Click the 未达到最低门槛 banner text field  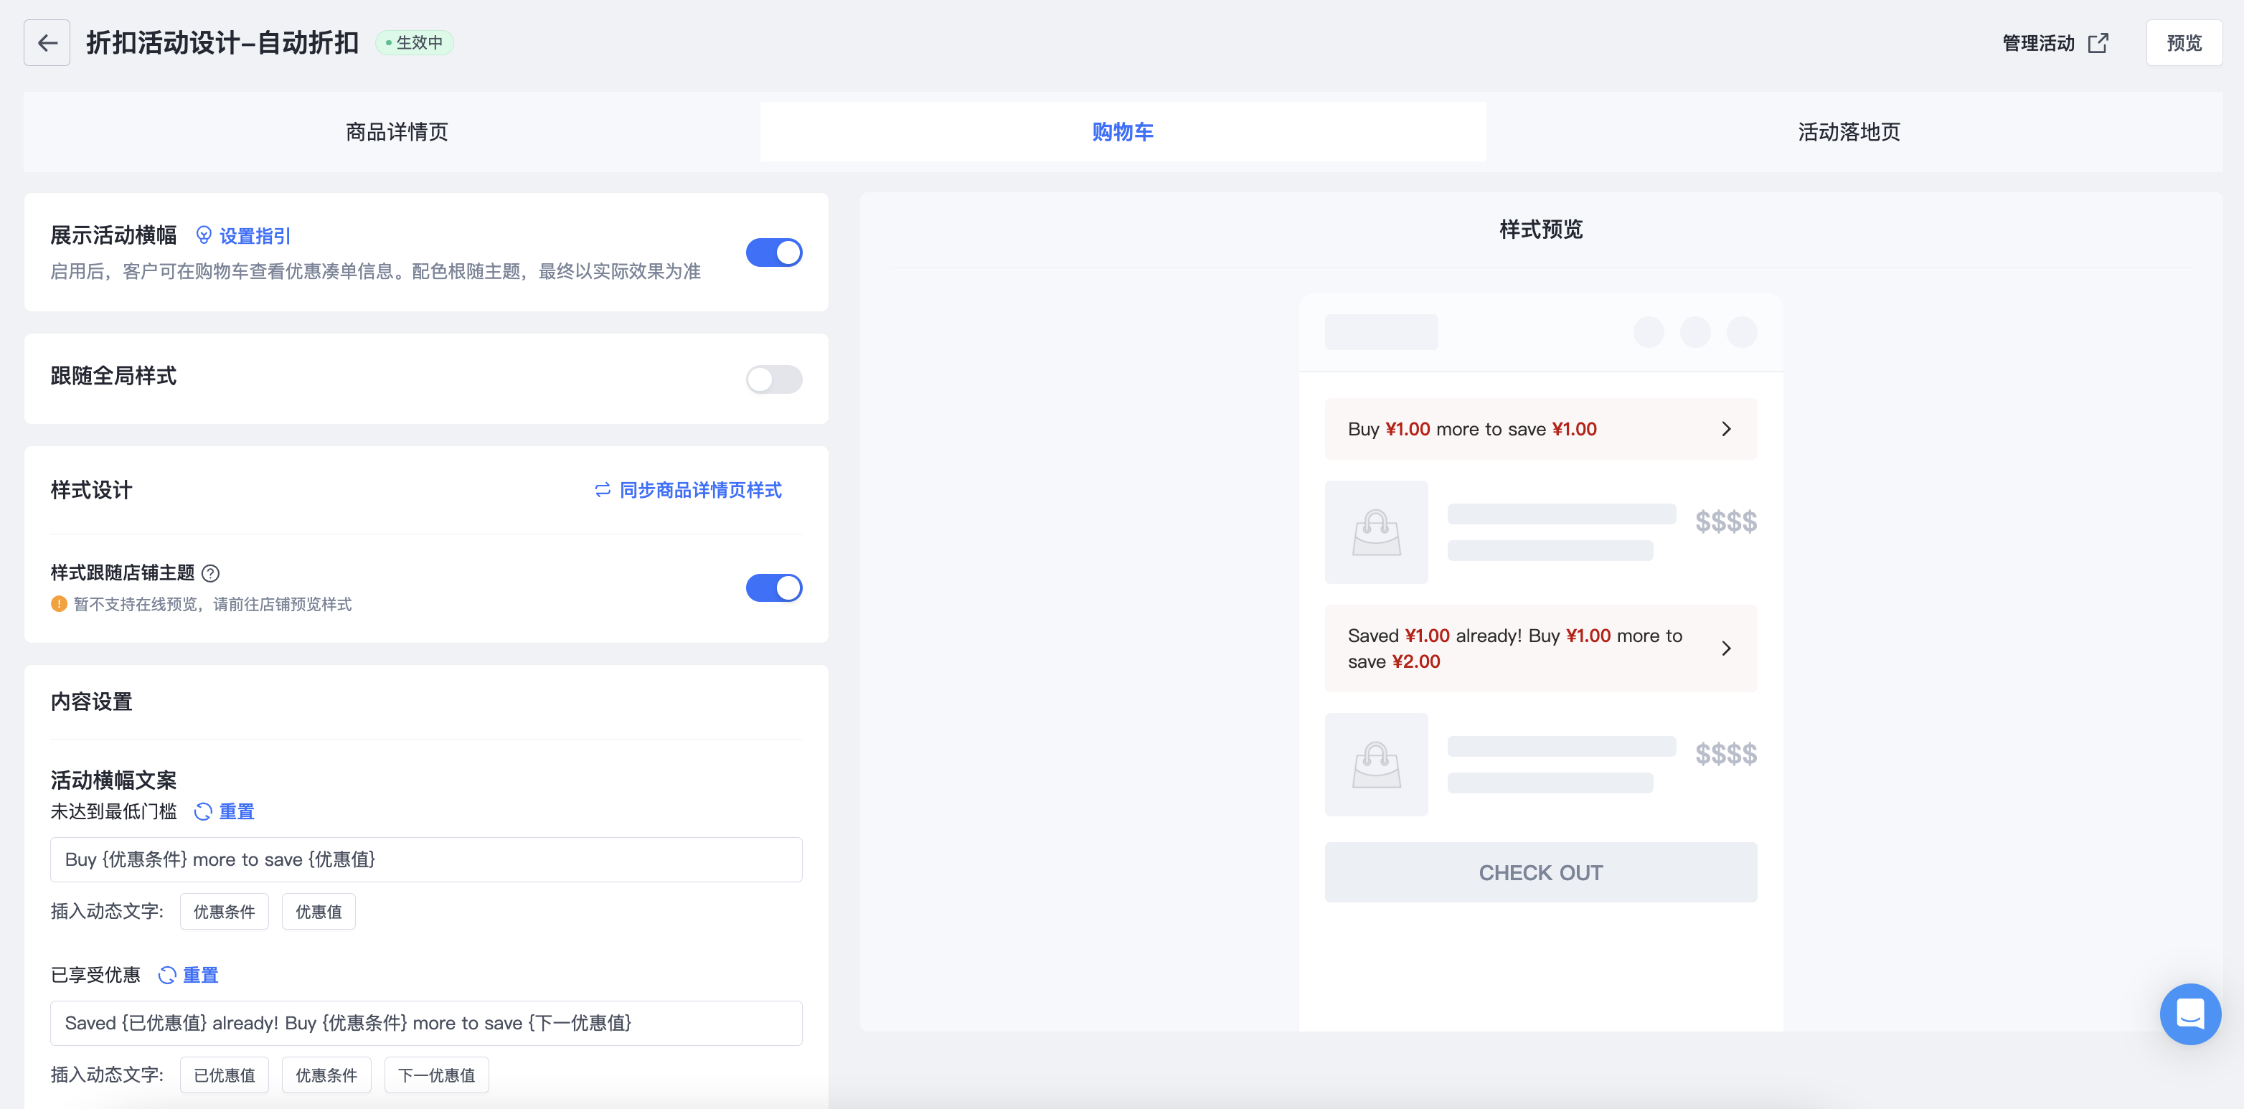[x=426, y=860]
